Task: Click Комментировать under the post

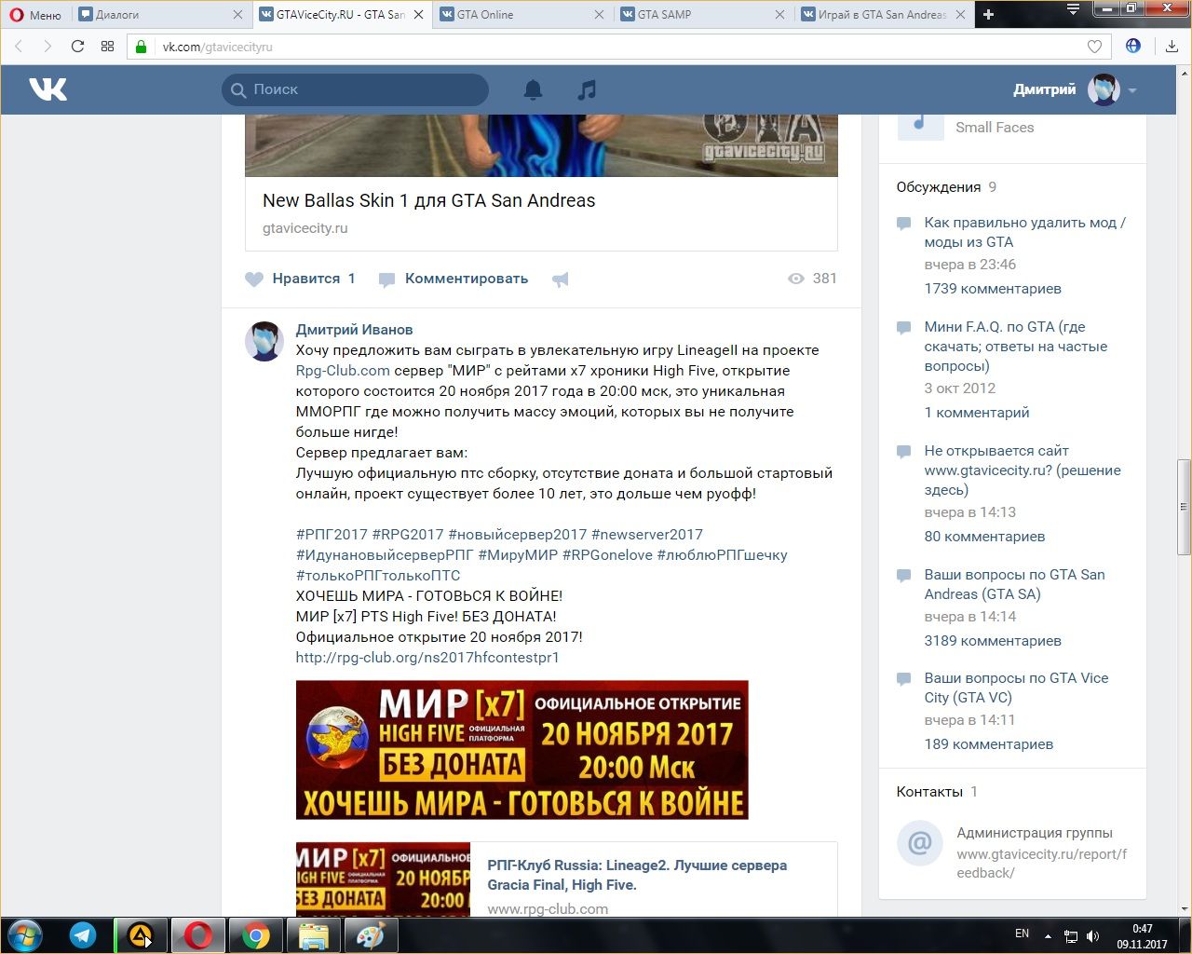Action: (467, 279)
